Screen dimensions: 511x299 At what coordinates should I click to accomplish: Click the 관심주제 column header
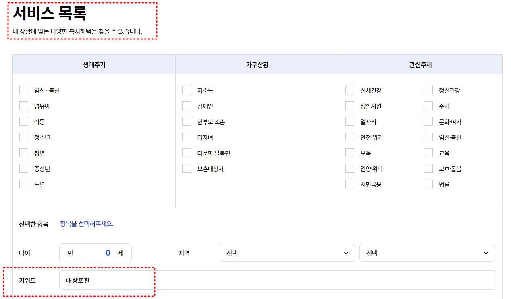(x=420, y=64)
